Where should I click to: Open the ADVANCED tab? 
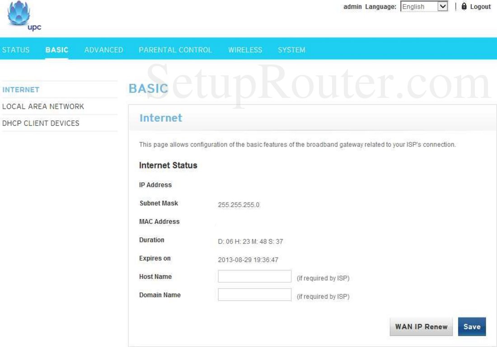pyautogui.click(x=103, y=50)
